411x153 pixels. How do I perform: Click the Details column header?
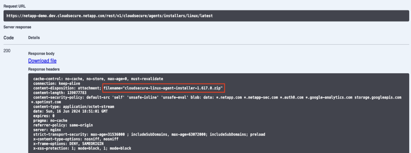tap(34, 38)
